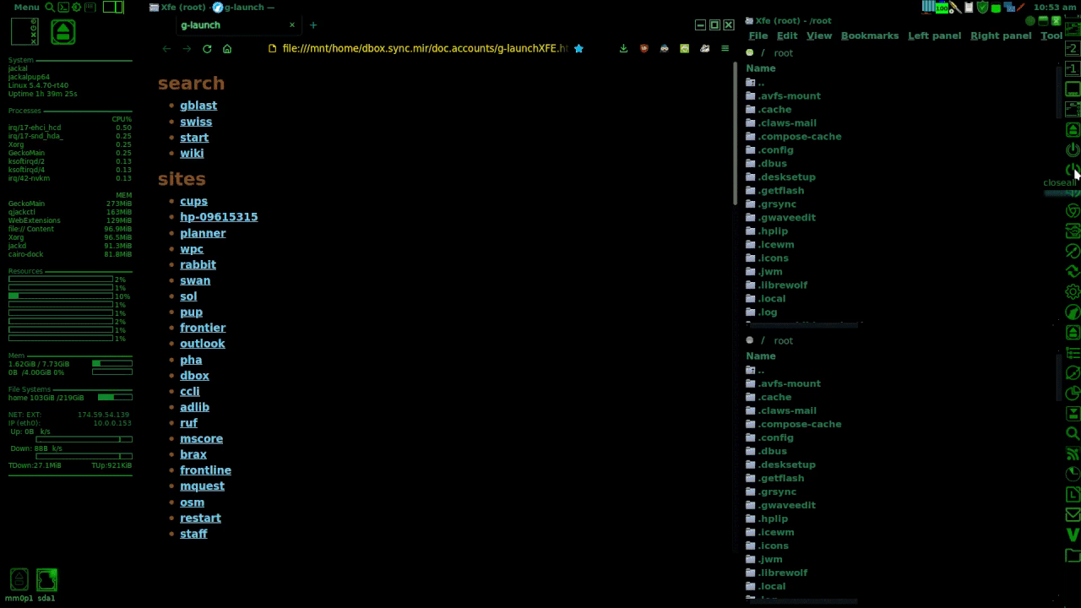Launch the terminal icon in the top panel

[63, 7]
